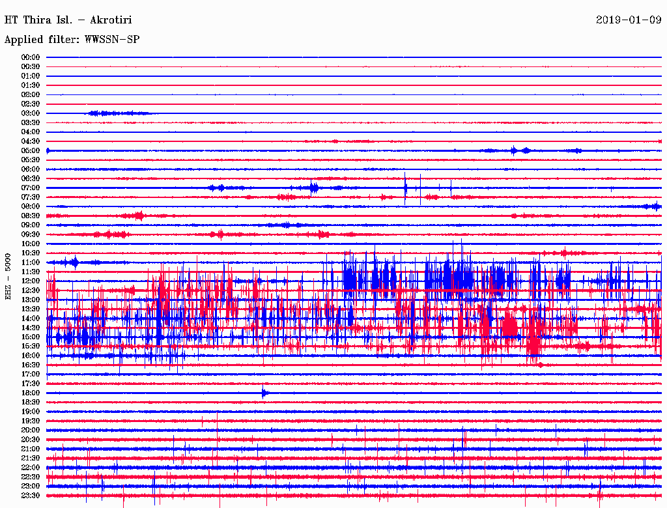Select the 12:00 time label

click(x=30, y=281)
